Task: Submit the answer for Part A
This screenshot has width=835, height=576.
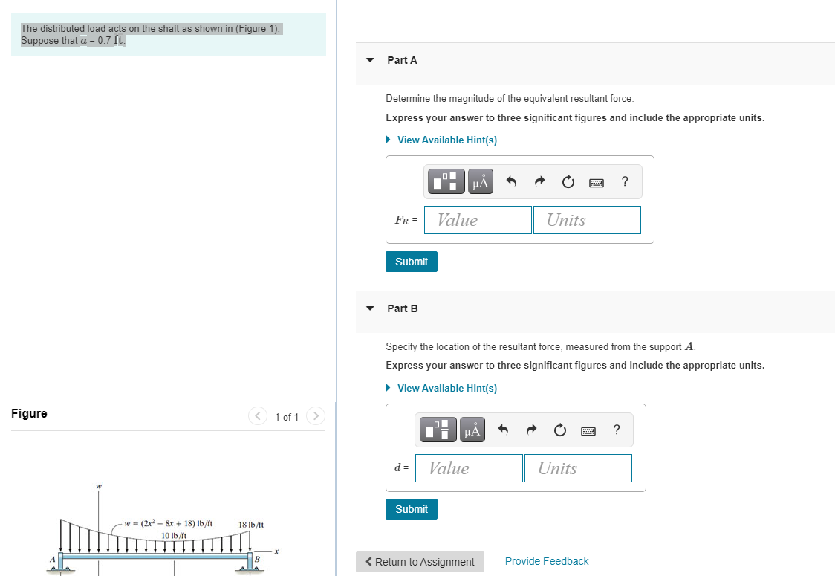Action: point(411,261)
